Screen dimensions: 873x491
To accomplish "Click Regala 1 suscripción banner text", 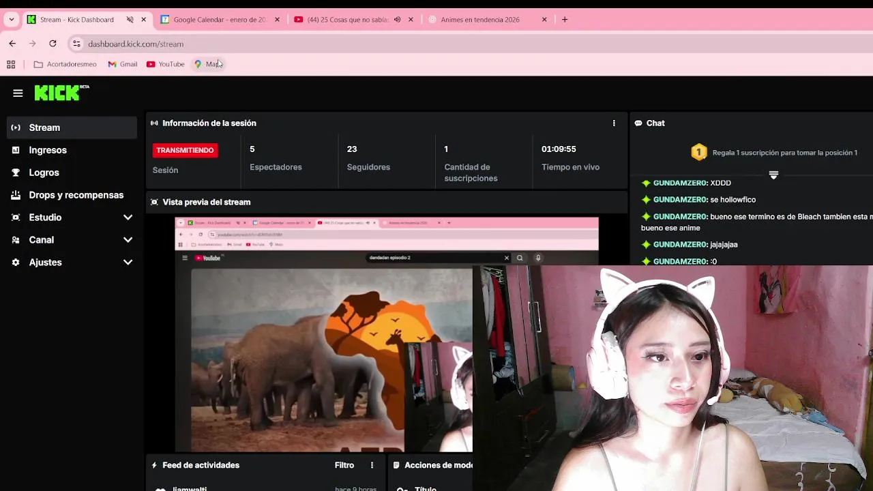I will (x=784, y=153).
